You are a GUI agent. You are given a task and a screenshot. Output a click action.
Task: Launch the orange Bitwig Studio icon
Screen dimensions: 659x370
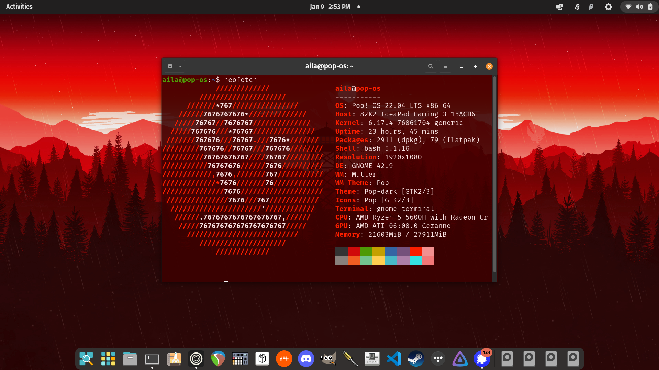coord(284,359)
